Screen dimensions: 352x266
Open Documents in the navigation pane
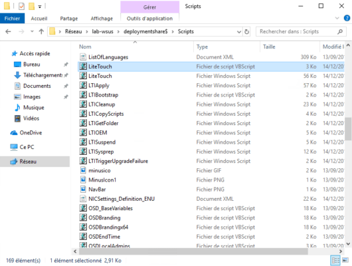click(37, 86)
